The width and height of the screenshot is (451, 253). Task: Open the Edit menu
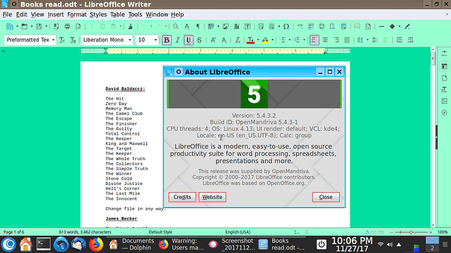tap(22, 14)
